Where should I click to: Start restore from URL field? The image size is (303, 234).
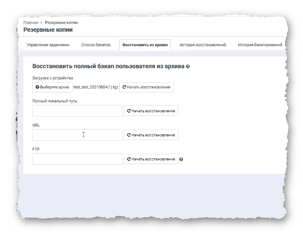click(151, 135)
